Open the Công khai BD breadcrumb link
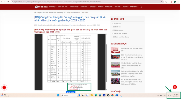 (x=41, y=13)
